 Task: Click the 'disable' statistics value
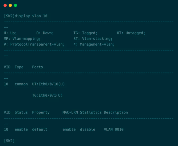(x=88, y=129)
